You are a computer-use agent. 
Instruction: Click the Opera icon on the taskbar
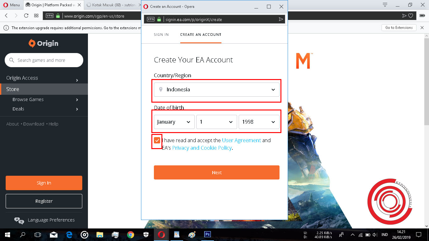pyautogui.click(x=161, y=234)
